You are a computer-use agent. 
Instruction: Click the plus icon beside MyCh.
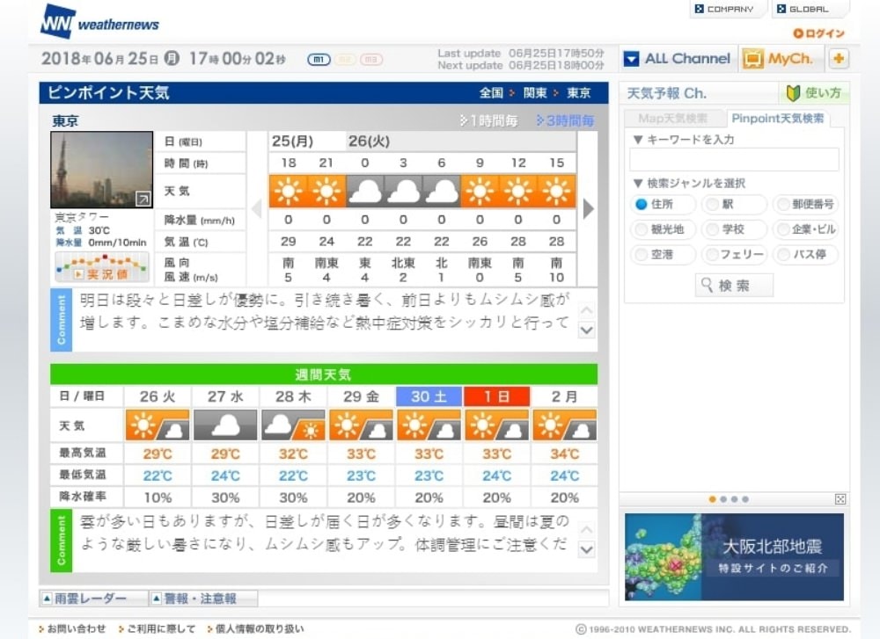coord(839,59)
